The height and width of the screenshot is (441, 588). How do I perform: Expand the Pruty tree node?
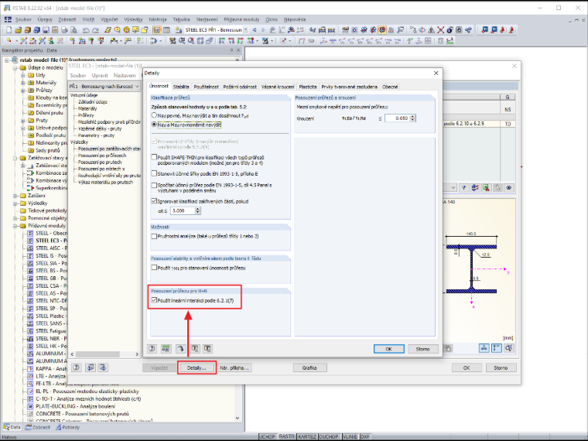coord(23,121)
